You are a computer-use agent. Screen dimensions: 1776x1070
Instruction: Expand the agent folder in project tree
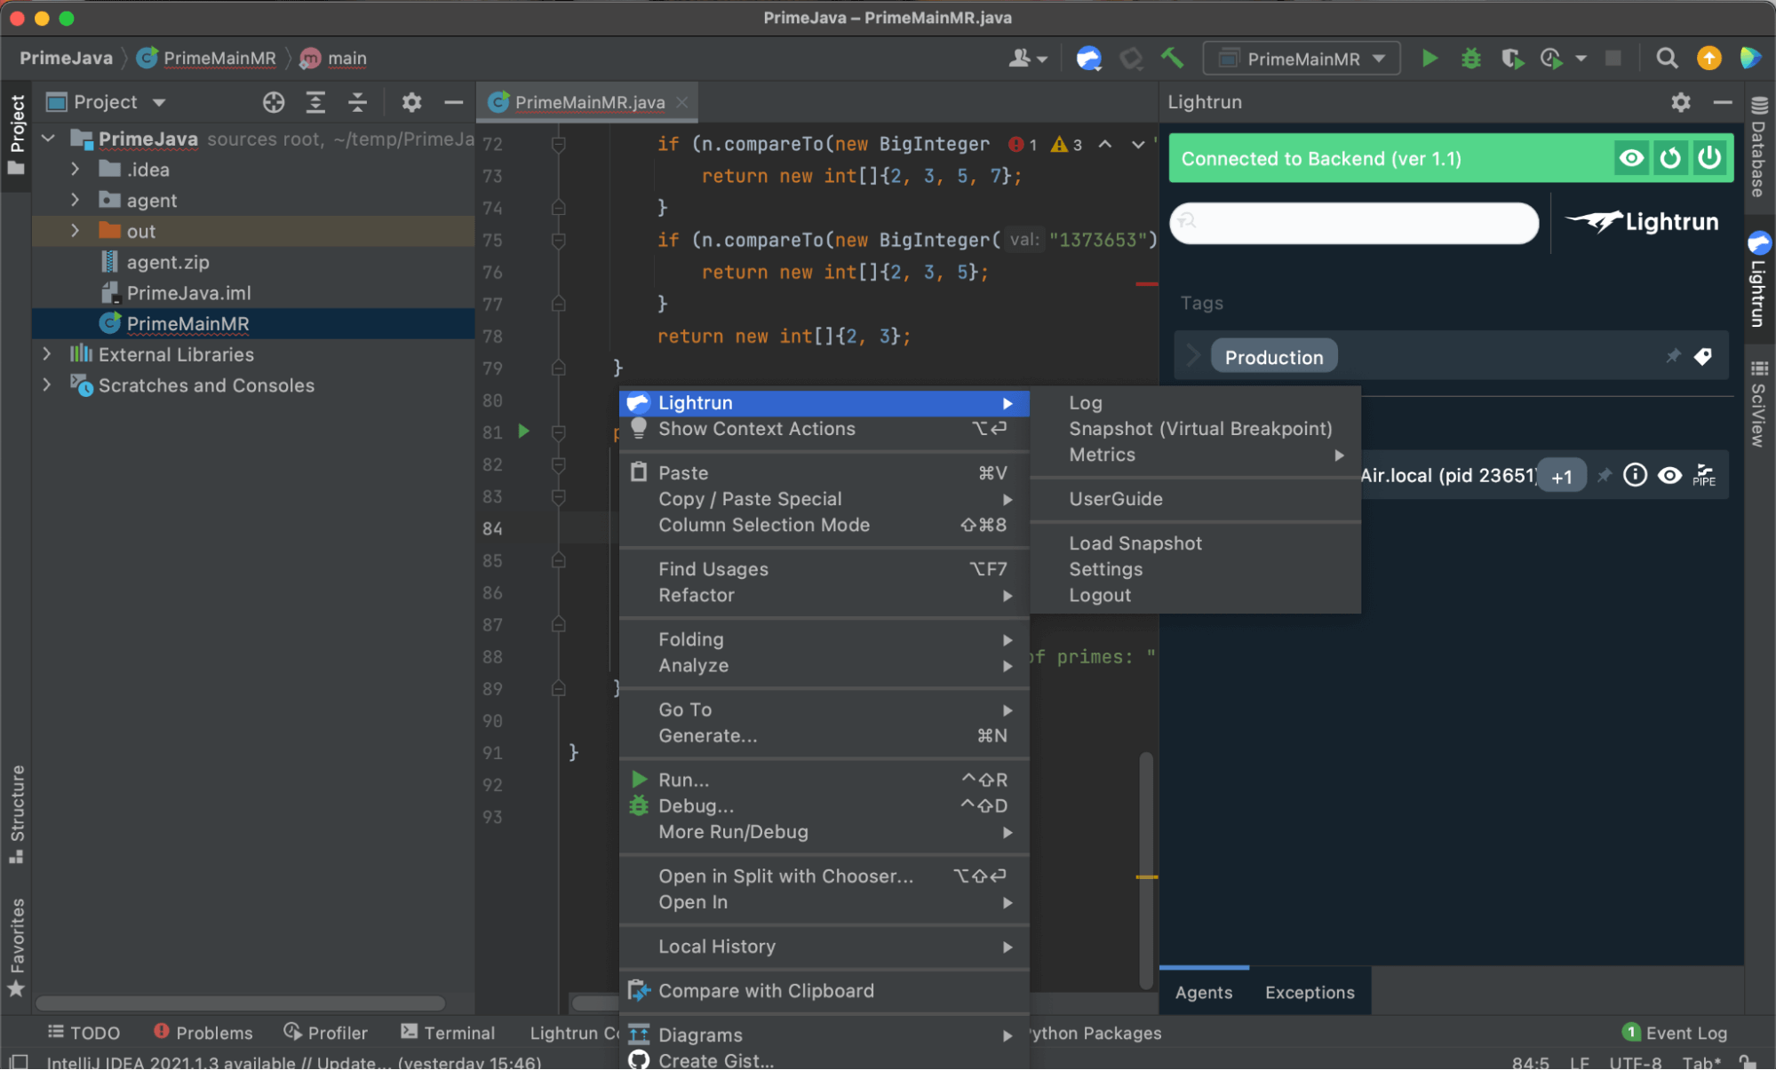click(x=76, y=201)
